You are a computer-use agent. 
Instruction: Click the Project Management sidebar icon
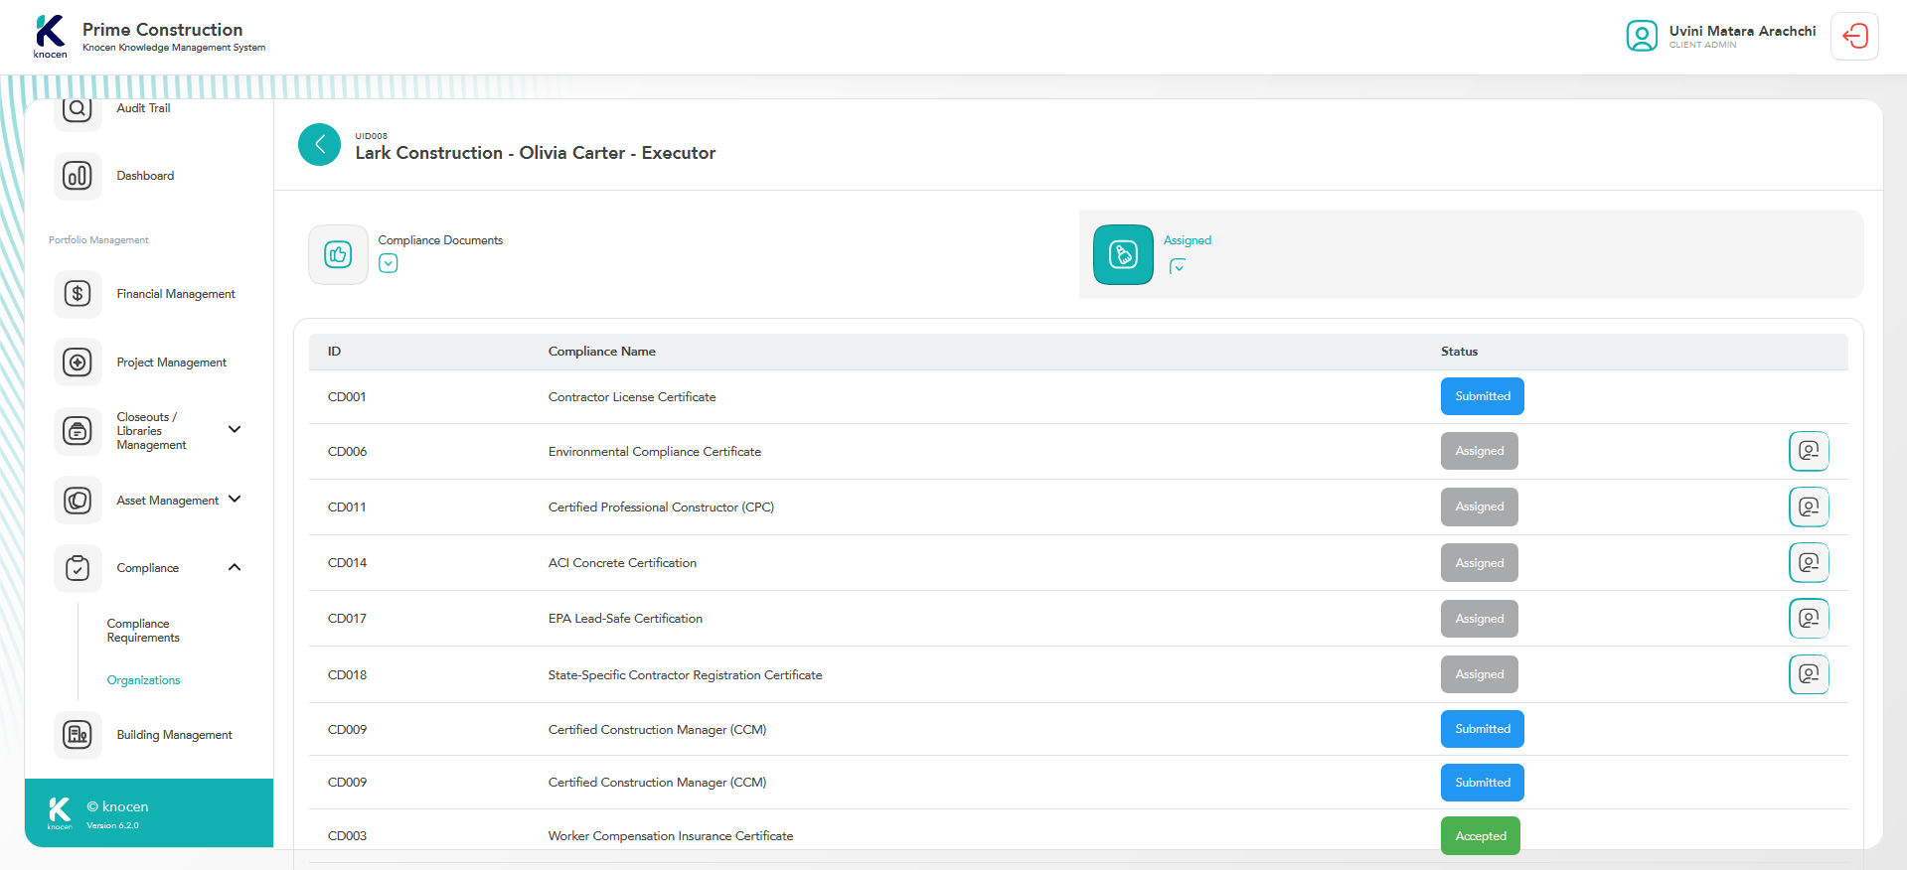click(78, 362)
